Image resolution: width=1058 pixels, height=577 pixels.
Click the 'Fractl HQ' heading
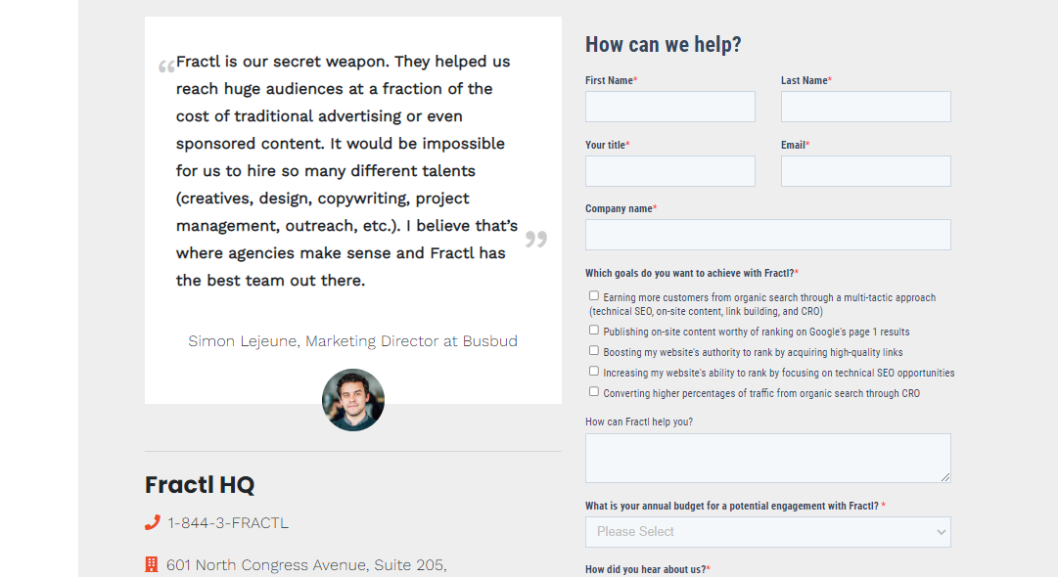200,485
